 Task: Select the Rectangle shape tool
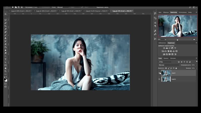(5, 65)
